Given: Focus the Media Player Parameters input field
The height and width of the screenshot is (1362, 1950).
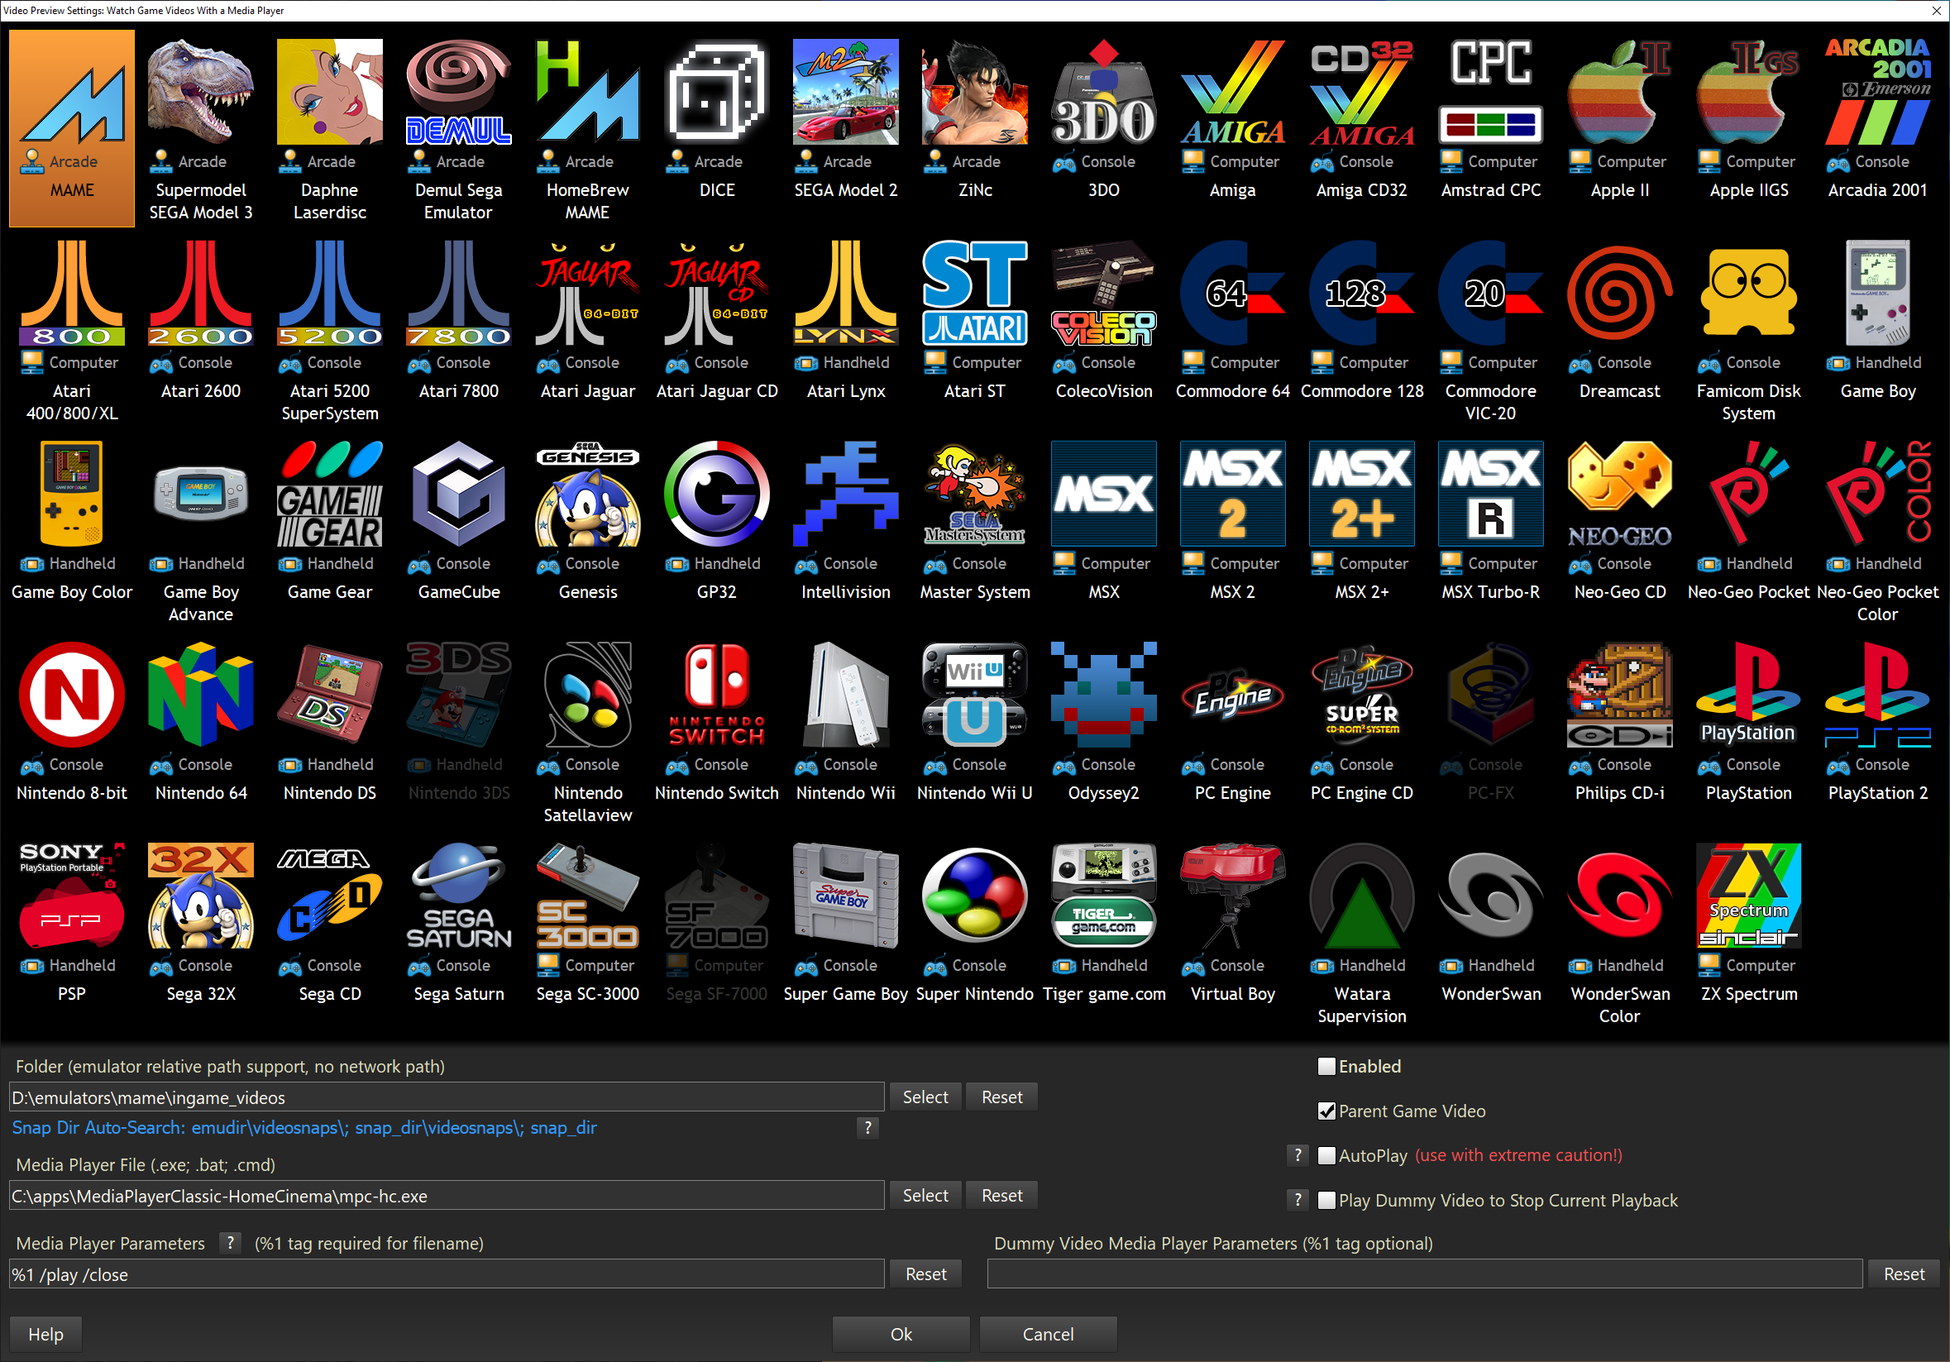Looking at the screenshot, I should tap(446, 1274).
